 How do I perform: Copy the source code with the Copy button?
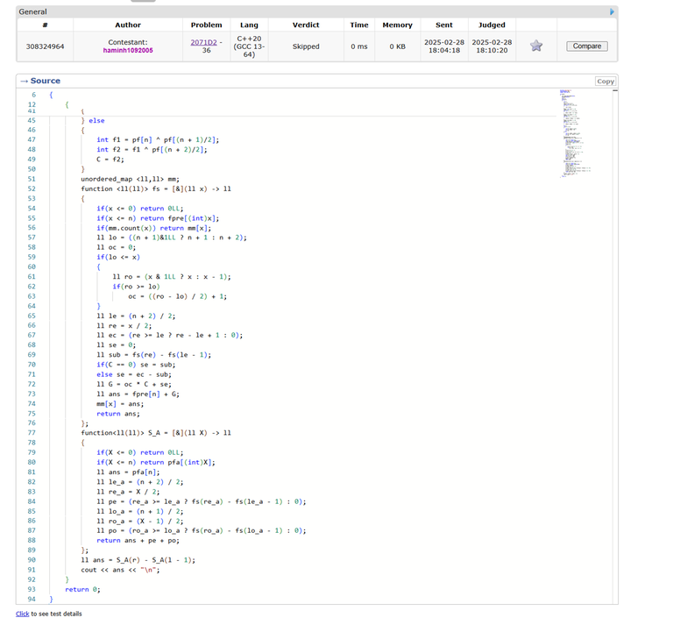pos(605,81)
